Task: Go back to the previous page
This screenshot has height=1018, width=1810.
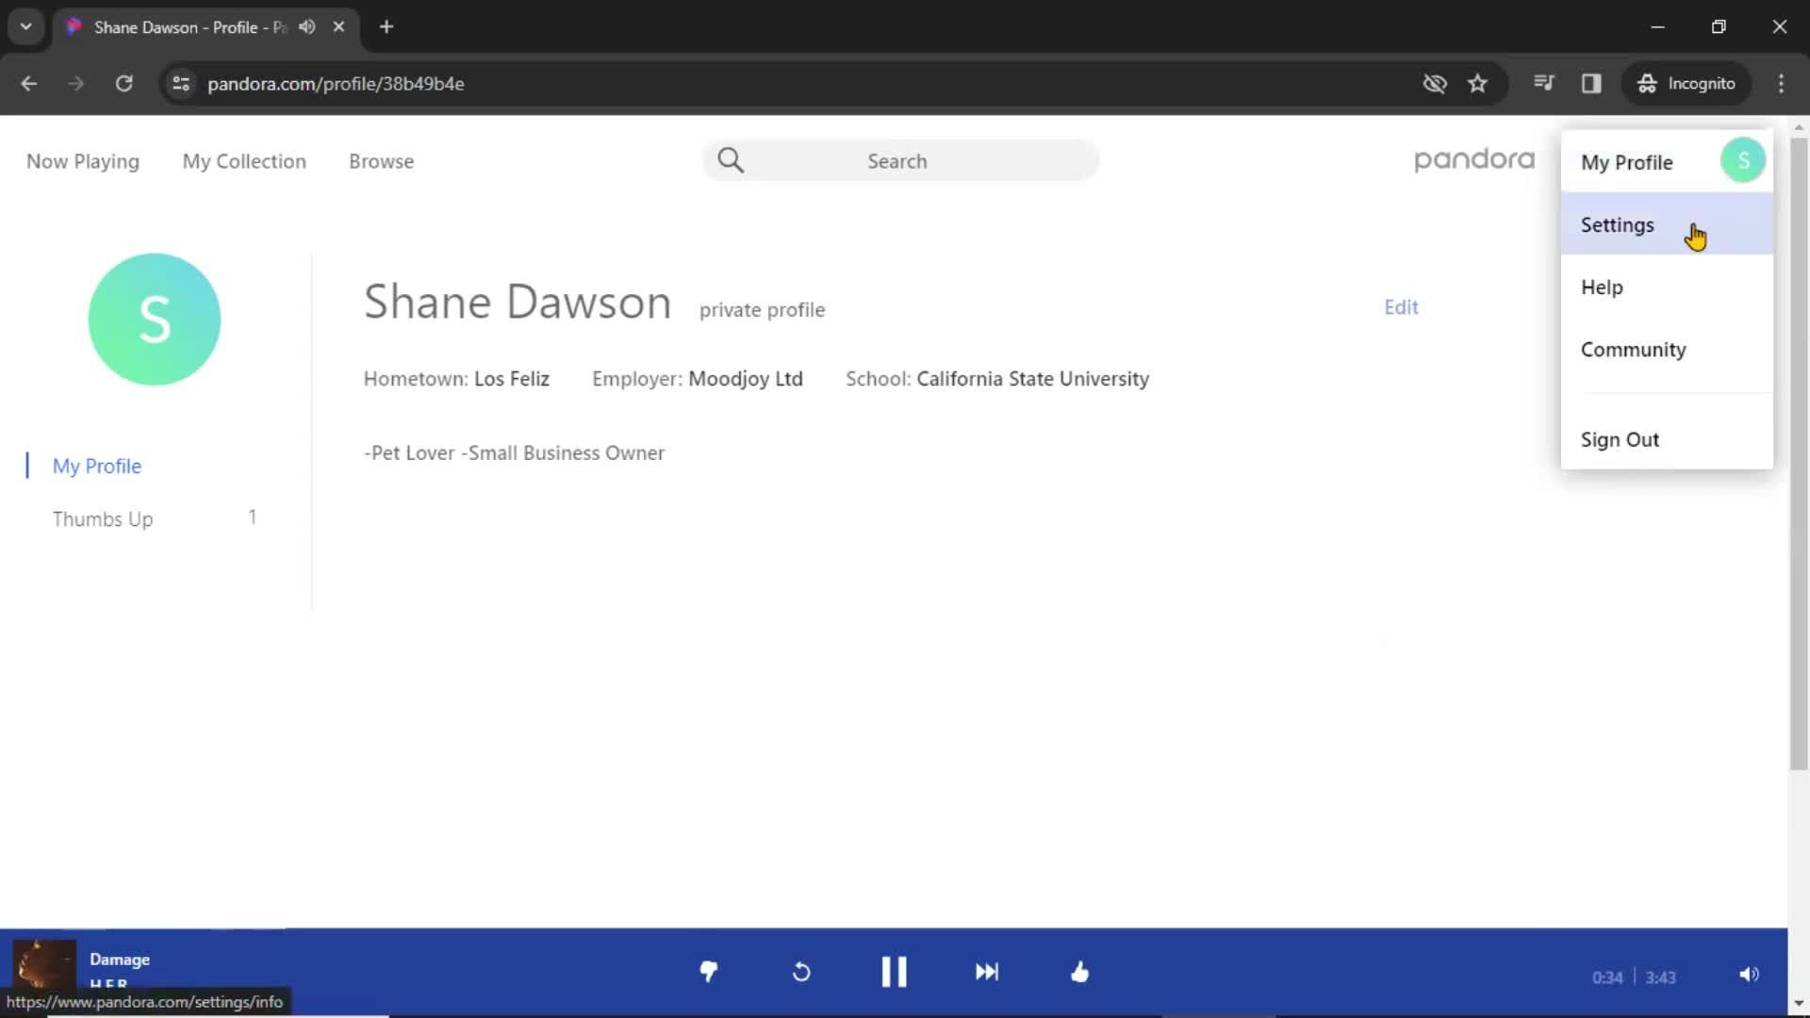Action: [x=29, y=83]
